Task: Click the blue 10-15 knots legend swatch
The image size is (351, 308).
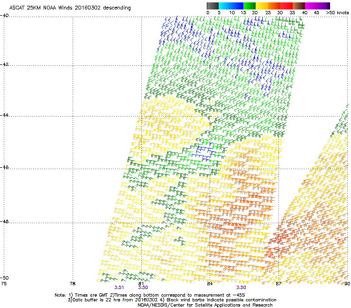Action: click(x=237, y=6)
